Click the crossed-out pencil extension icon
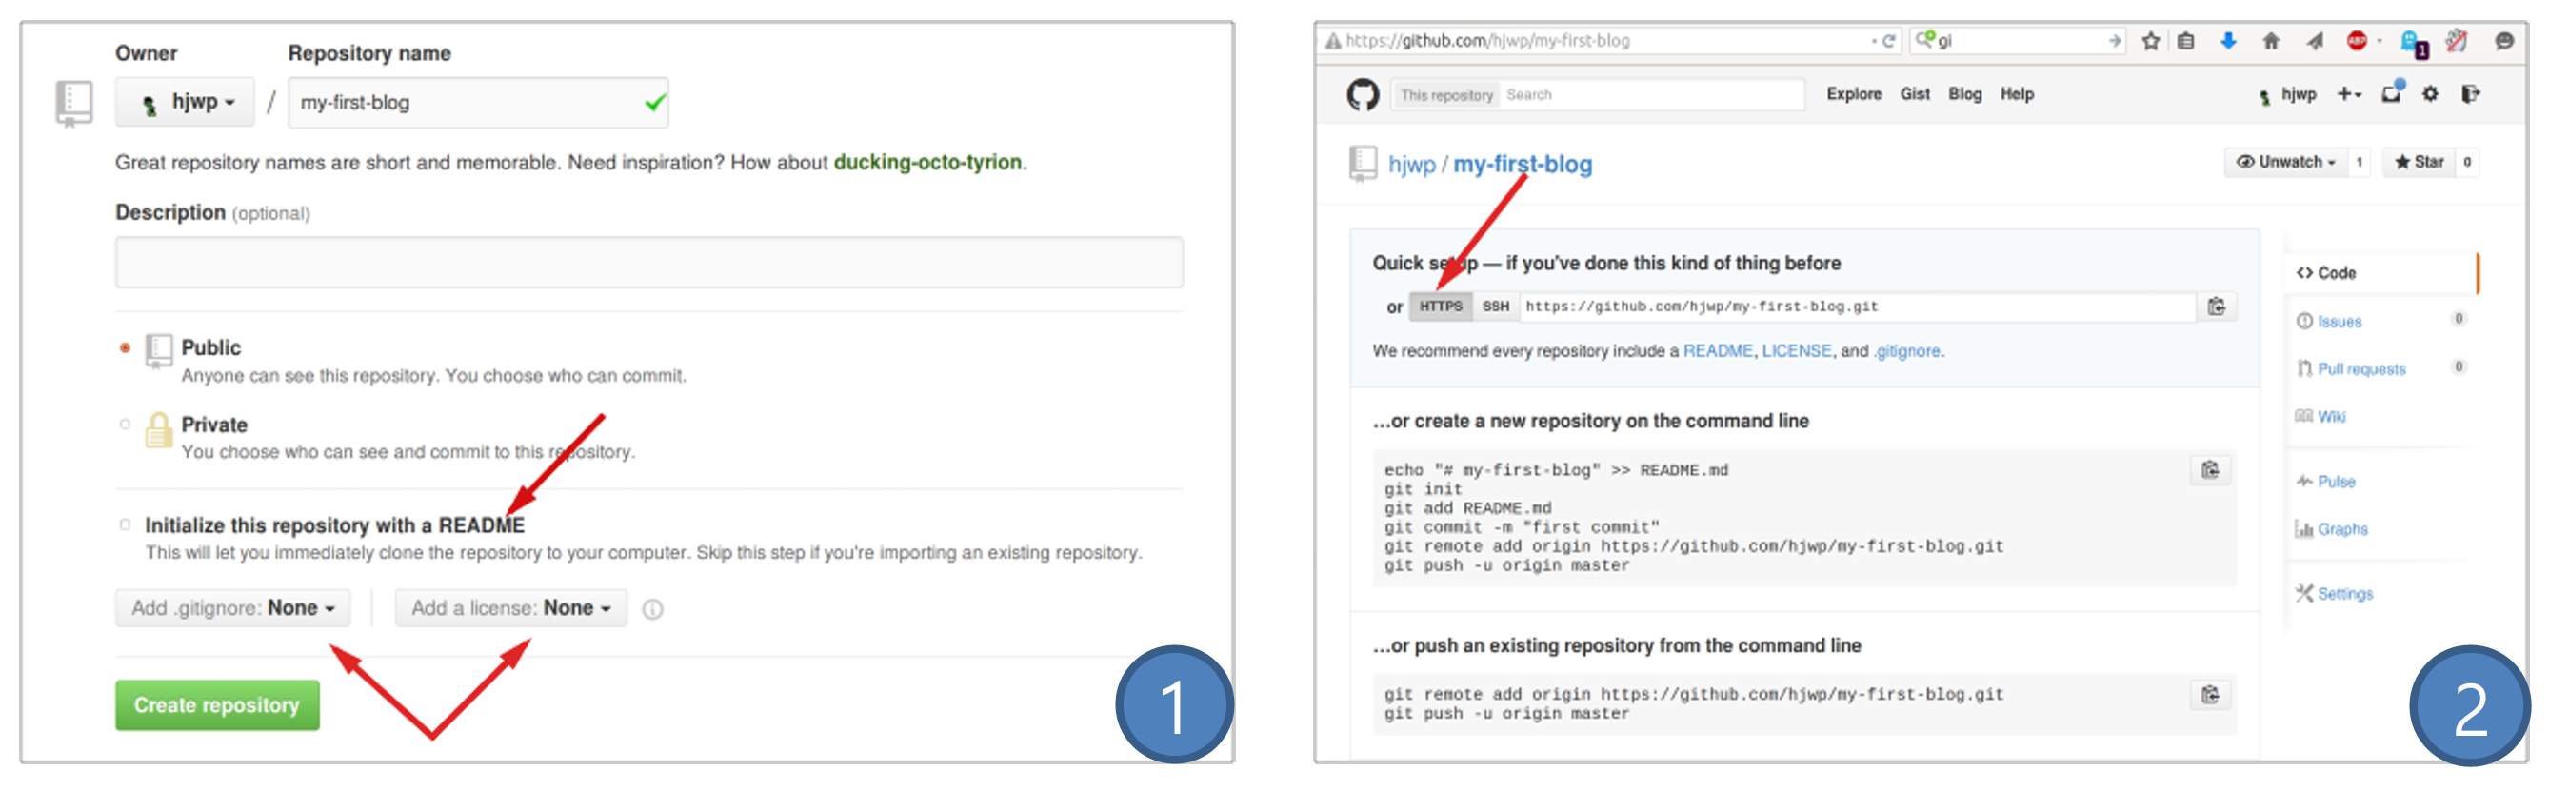Image resolution: width=2549 pixels, height=791 pixels. click(x=2456, y=41)
